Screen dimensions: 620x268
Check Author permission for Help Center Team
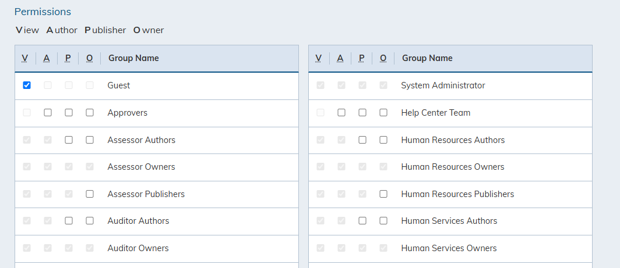point(341,112)
